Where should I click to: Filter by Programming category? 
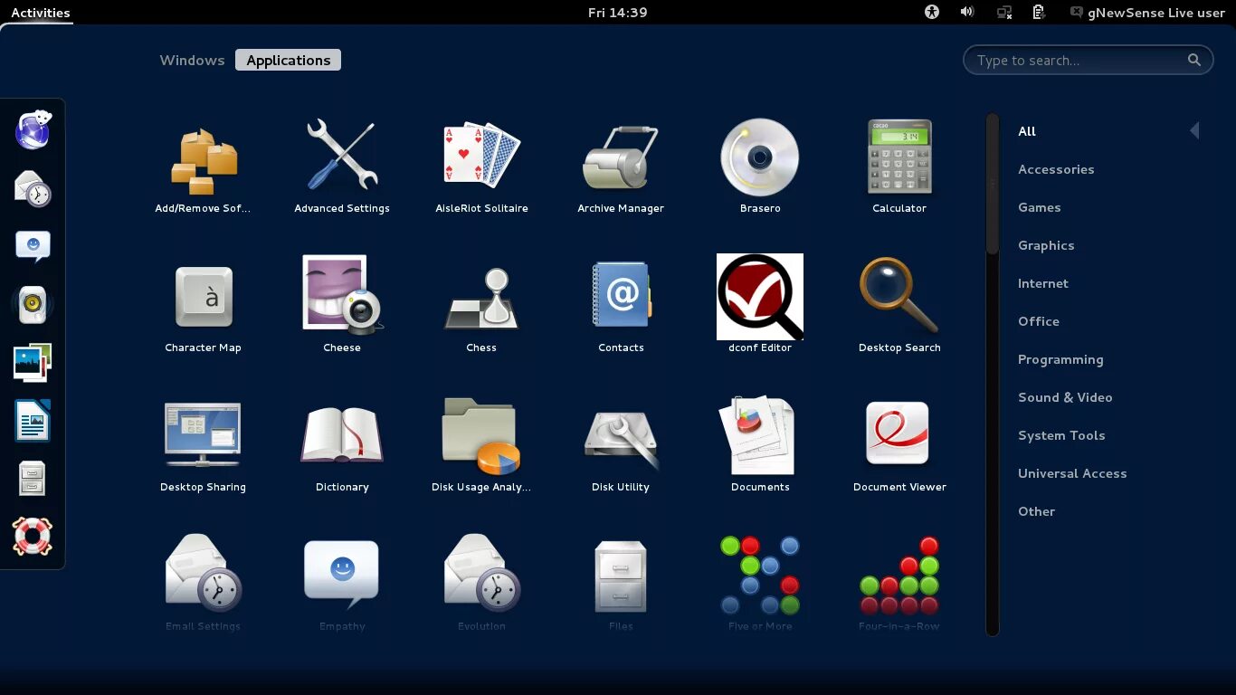pyautogui.click(x=1060, y=359)
